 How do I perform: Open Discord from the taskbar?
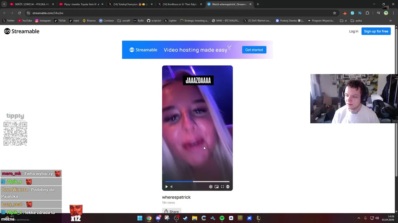point(158,218)
